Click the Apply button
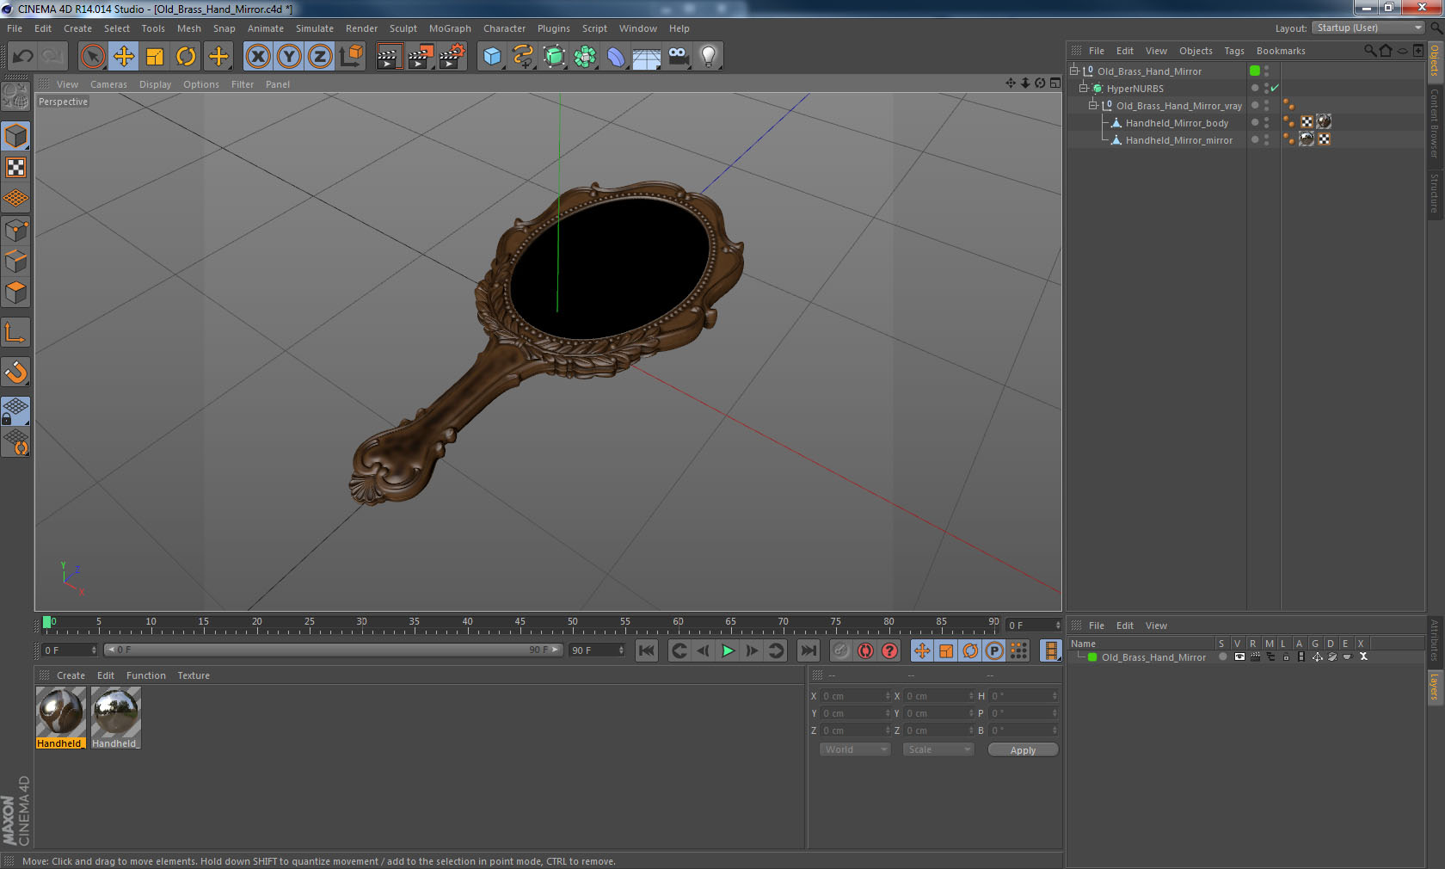The height and width of the screenshot is (869, 1445). (1023, 750)
